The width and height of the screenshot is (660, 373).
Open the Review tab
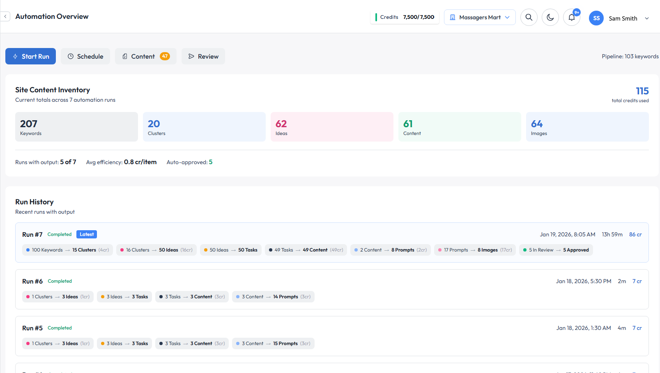[203, 56]
